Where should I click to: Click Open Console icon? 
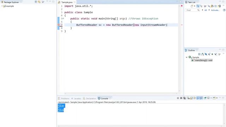(x=214, y=98)
